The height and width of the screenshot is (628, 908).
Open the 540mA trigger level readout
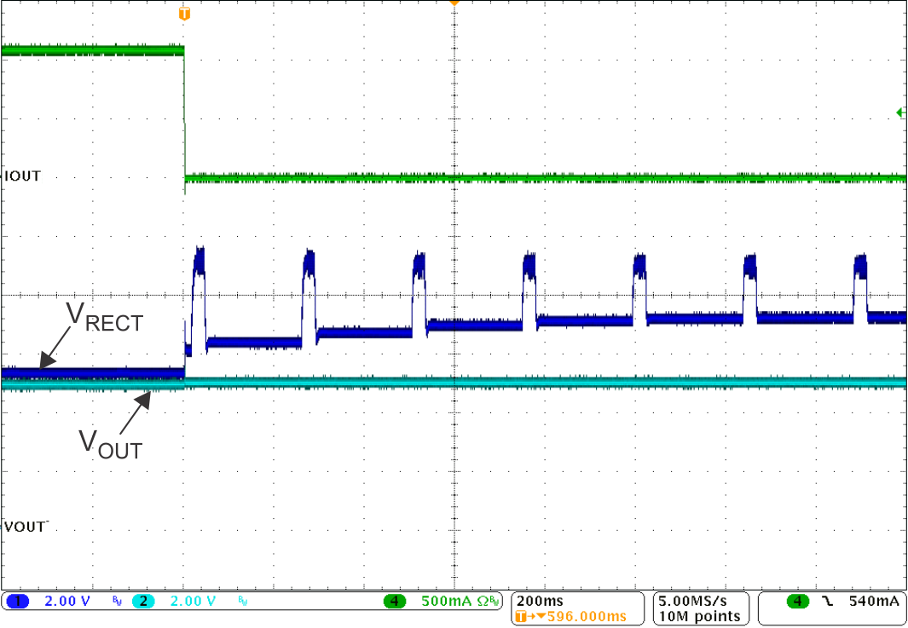point(873,601)
